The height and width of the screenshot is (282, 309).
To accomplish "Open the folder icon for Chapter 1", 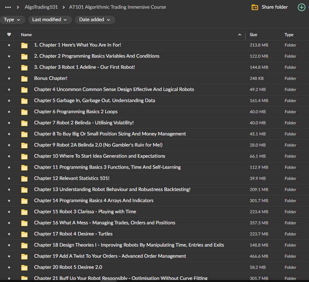I will click(24, 45).
